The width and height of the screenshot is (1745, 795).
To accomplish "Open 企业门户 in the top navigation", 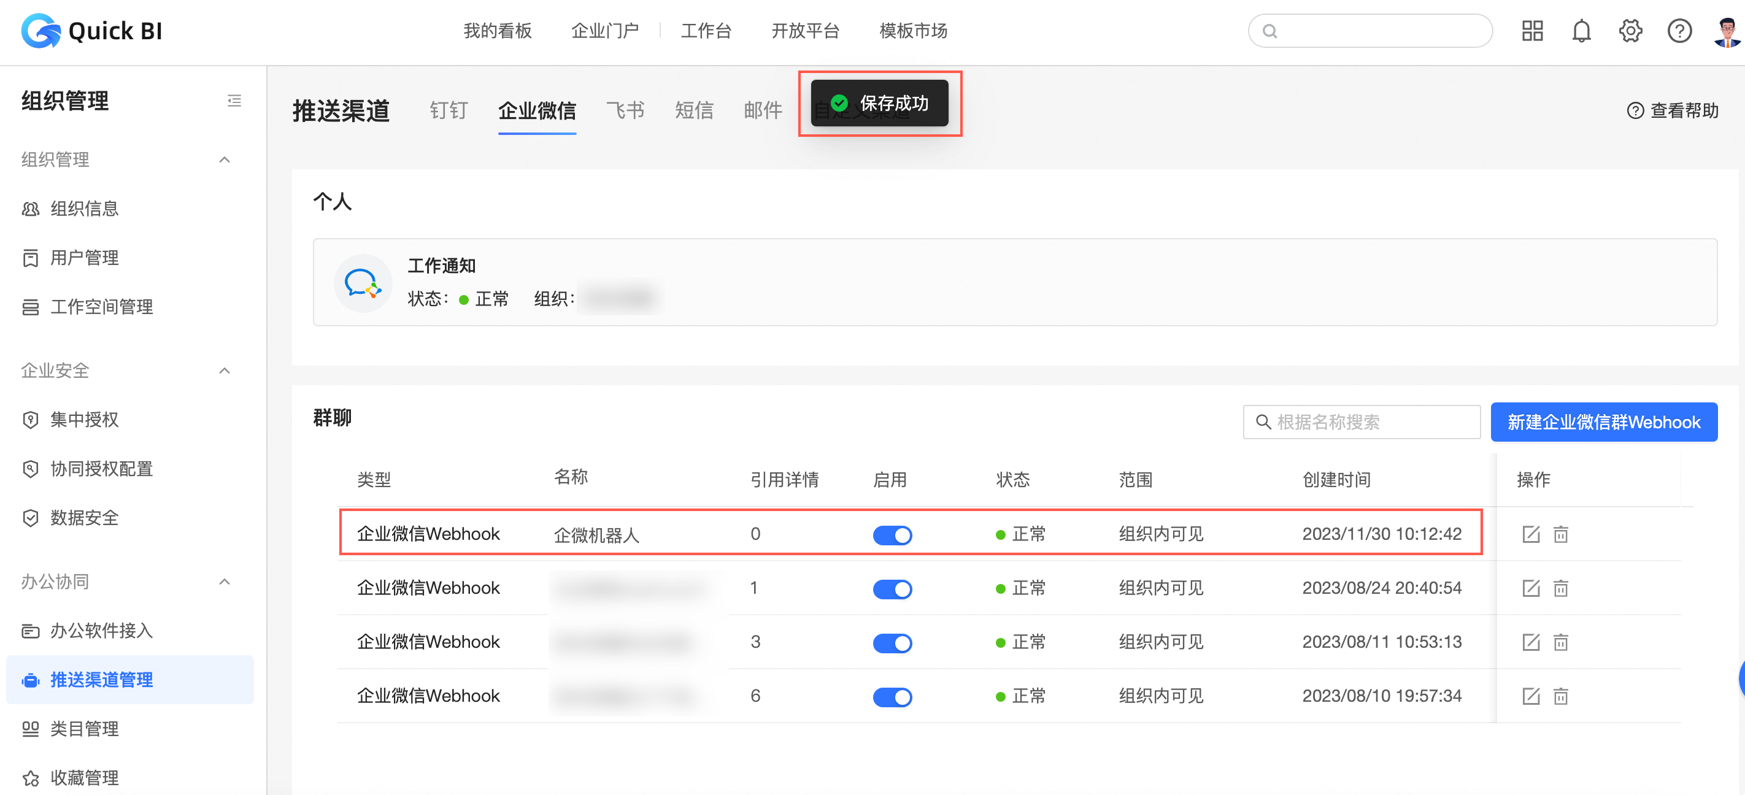I will 605,31.
